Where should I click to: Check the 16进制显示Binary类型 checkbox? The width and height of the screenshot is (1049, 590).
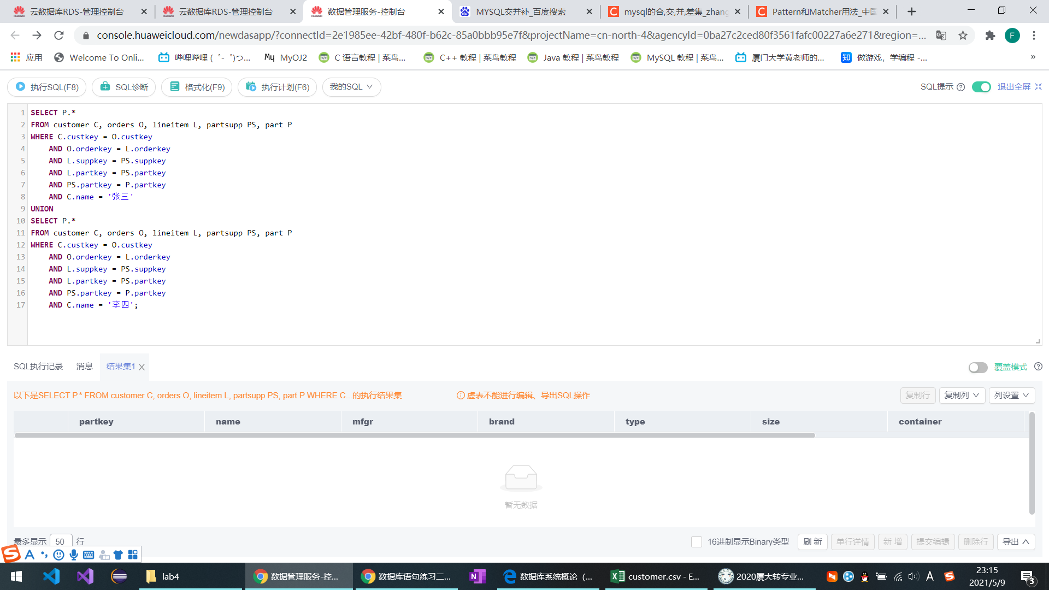pos(696,541)
